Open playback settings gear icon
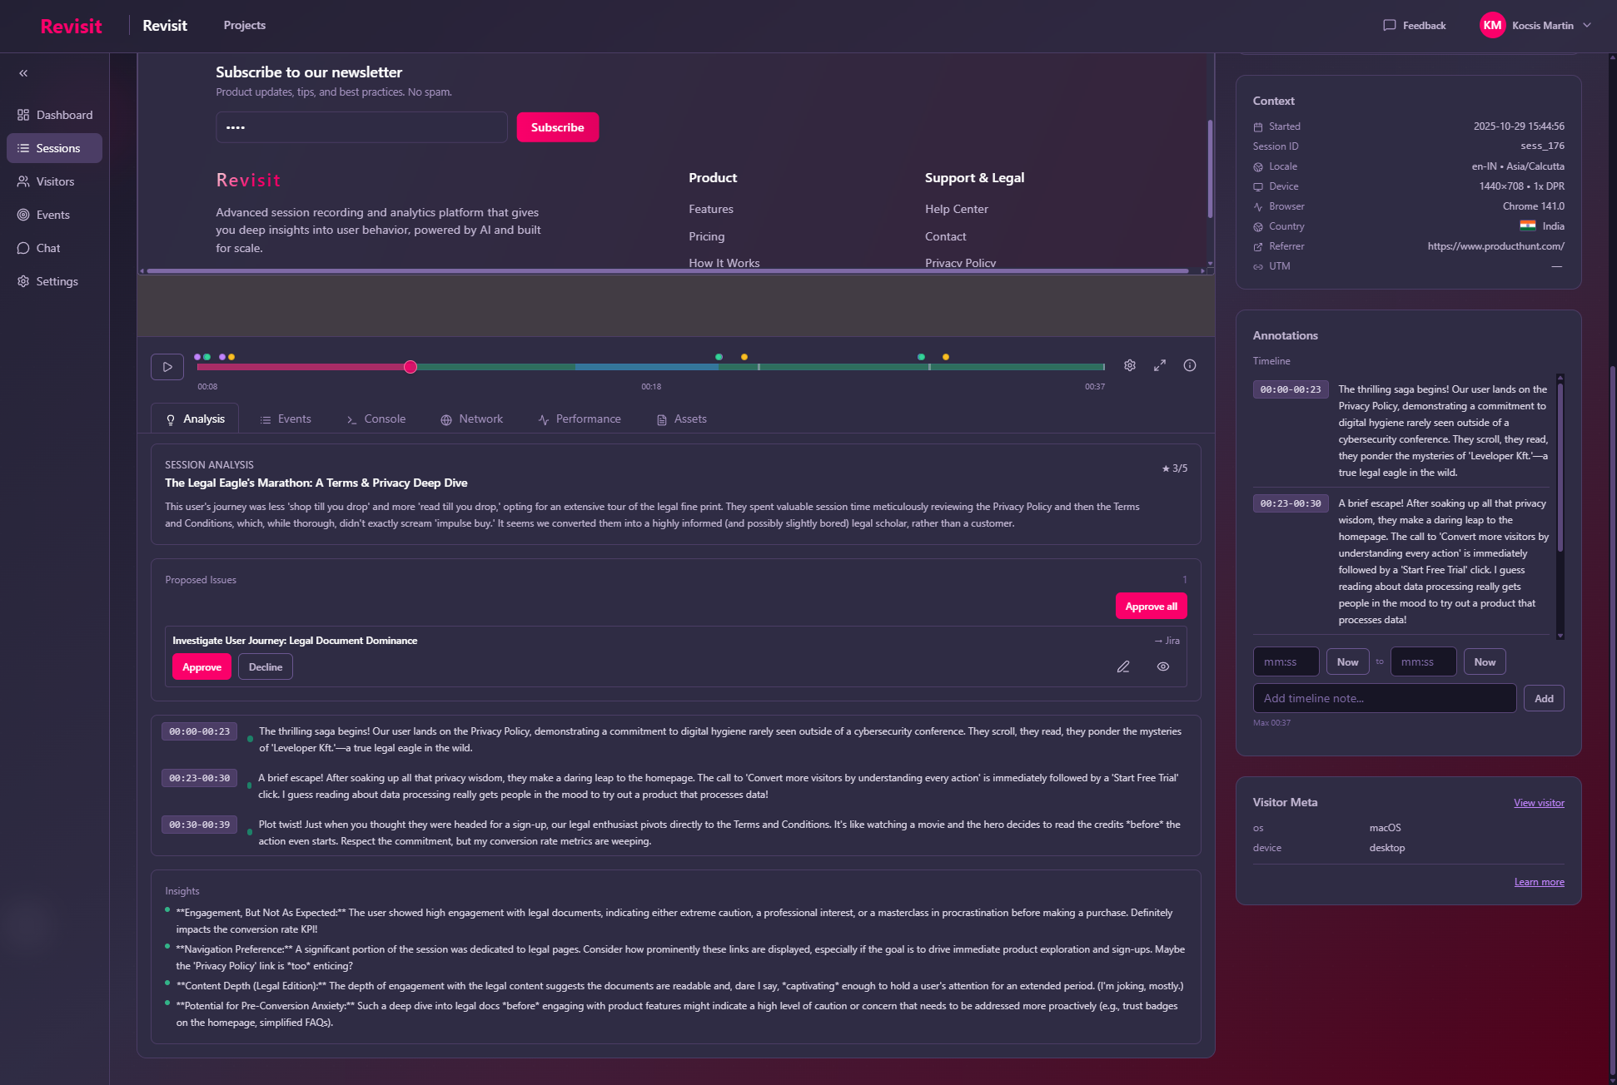The image size is (1617, 1085). pyautogui.click(x=1130, y=365)
